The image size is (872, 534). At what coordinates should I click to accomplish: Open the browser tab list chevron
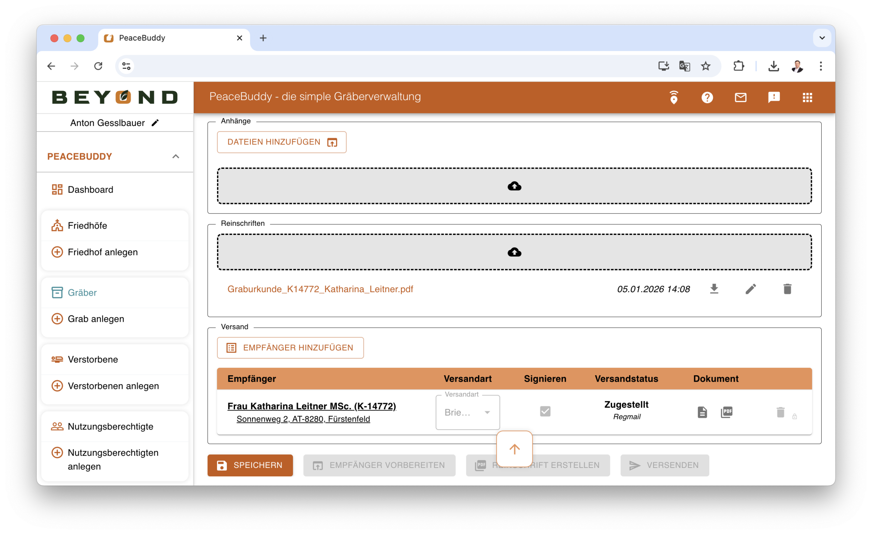point(822,38)
